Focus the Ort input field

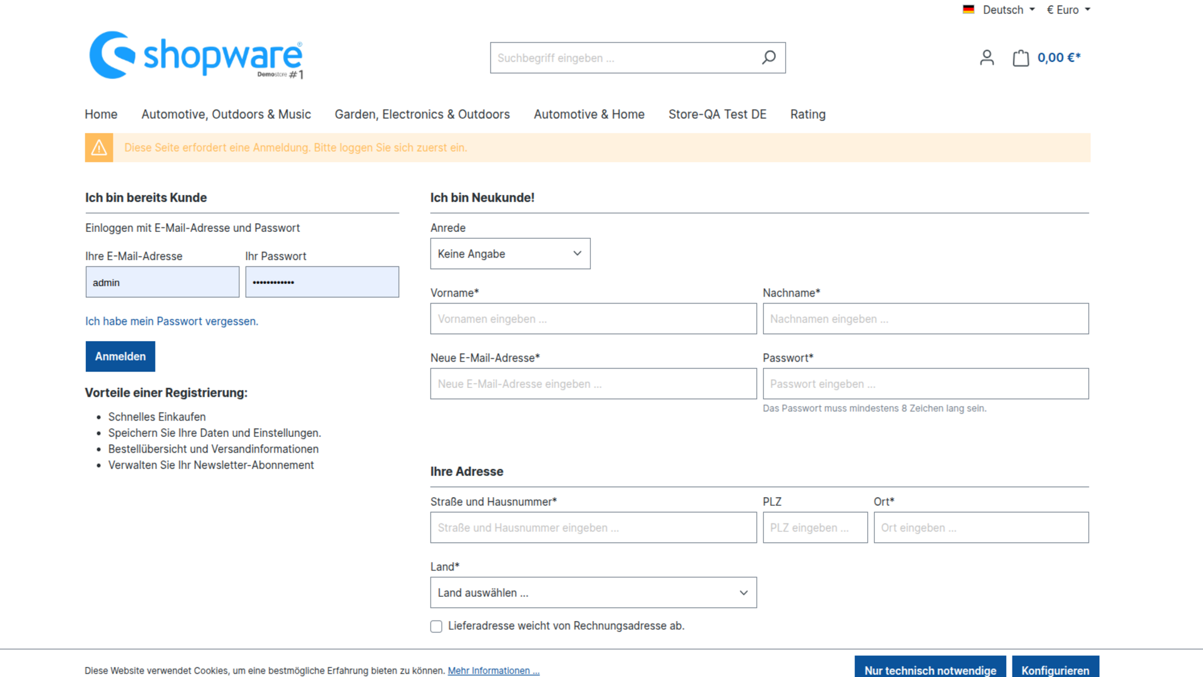coord(981,528)
